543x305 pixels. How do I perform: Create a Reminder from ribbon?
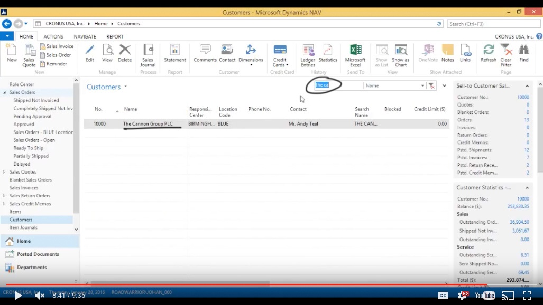(53, 64)
